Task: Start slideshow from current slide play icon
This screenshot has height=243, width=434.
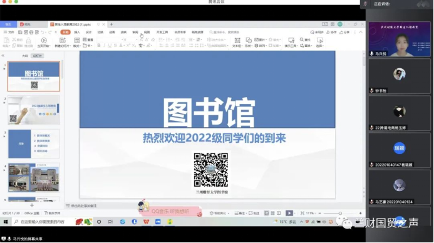Action: click(x=44, y=41)
